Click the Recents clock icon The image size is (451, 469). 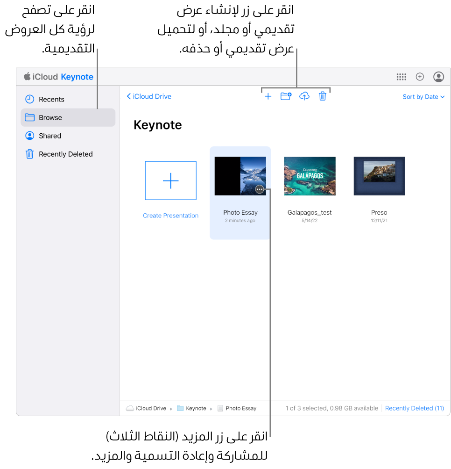(29, 99)
